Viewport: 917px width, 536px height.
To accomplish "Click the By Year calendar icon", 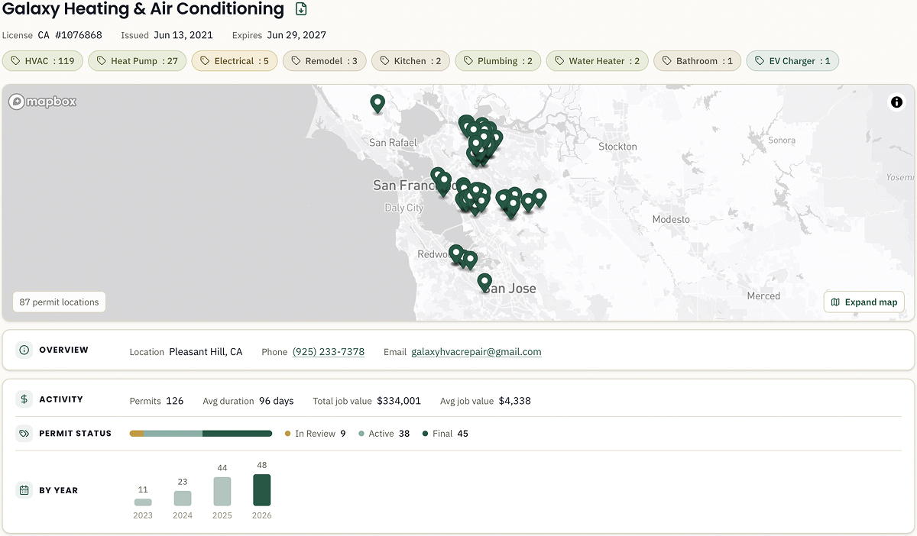I will click(x=24, y=490).
